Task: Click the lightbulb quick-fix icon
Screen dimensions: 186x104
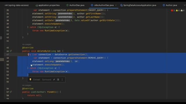Action: click(30, 80)
